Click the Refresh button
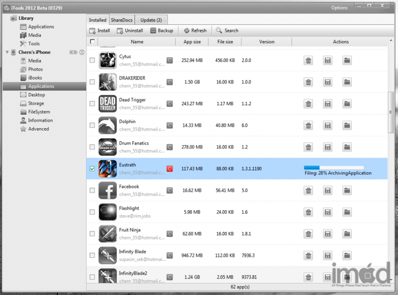The width and height of the screenshot is (398, 295). click(x=195, y=30)
